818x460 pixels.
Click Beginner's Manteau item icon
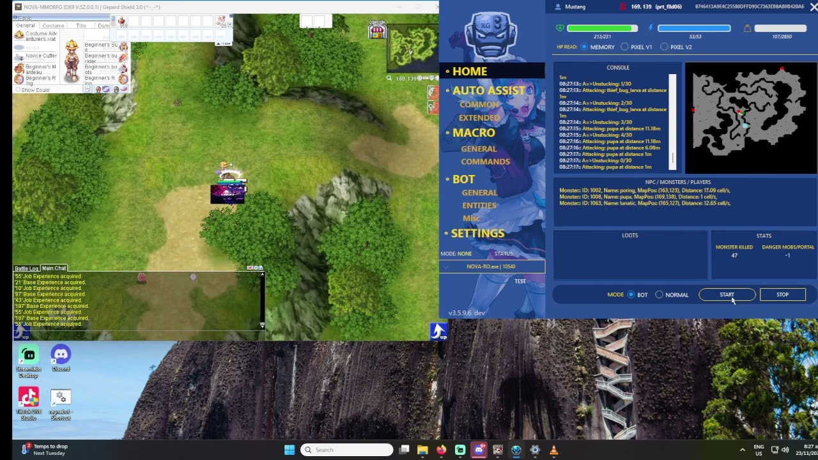tap(19, 68)
